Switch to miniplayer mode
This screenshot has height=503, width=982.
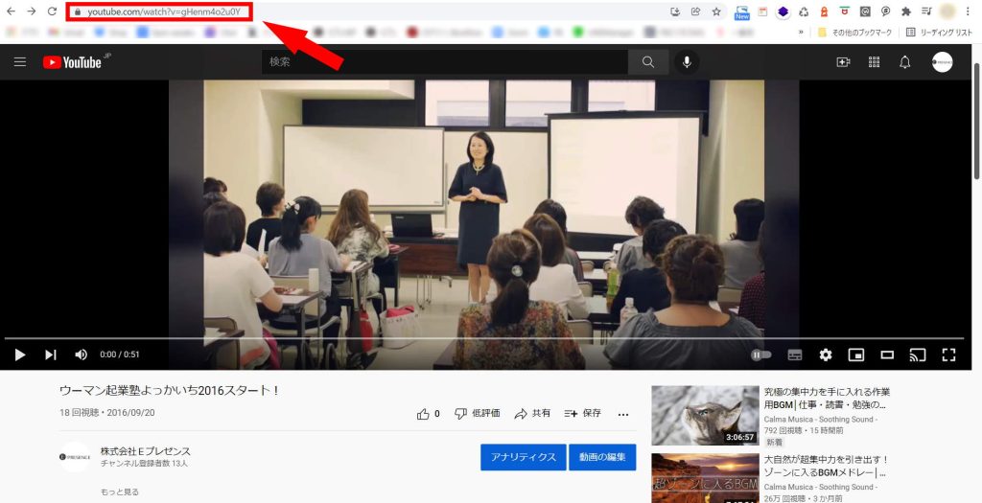point(856,354)
